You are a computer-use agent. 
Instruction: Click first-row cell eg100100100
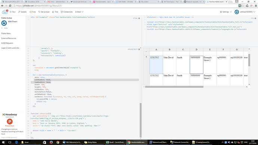click(x=237, y=65)
